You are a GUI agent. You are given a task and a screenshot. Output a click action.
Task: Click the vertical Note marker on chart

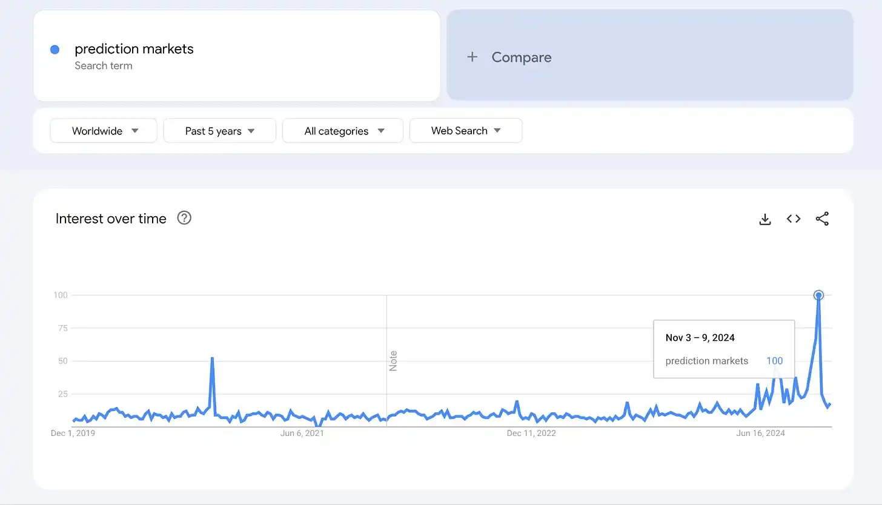click(x=393, y=360)
